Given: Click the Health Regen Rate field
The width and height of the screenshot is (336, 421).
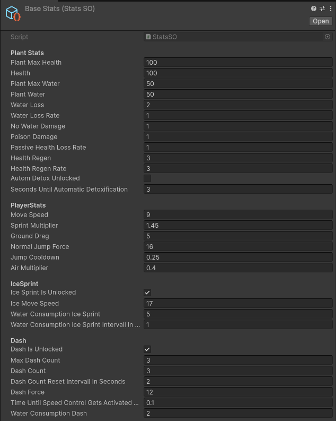Looking at the screenshot, I should [237, 169].
